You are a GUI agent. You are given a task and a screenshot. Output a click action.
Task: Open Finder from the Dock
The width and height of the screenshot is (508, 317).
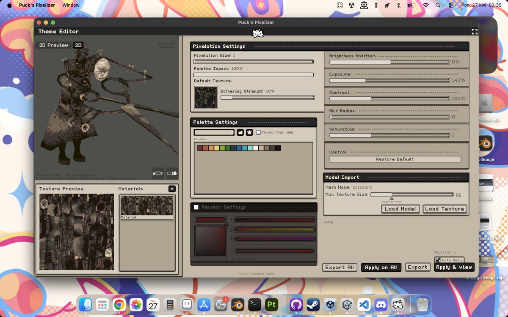coord(86,304)
